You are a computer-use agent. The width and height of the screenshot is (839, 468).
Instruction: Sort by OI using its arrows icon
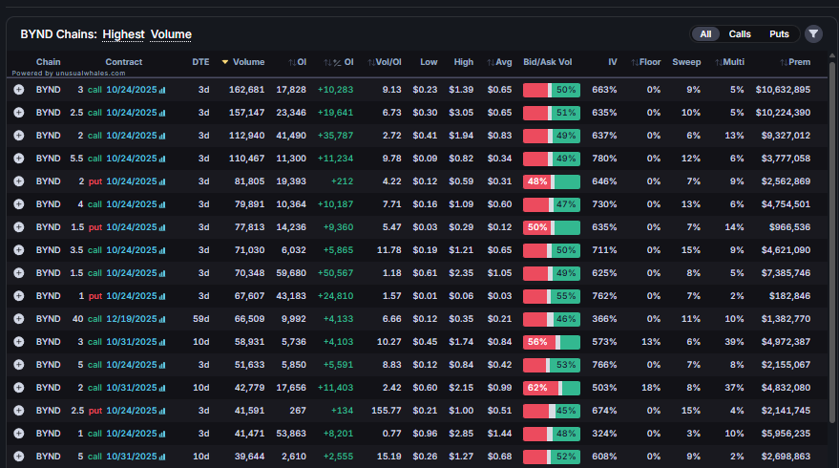click(292, 62)
